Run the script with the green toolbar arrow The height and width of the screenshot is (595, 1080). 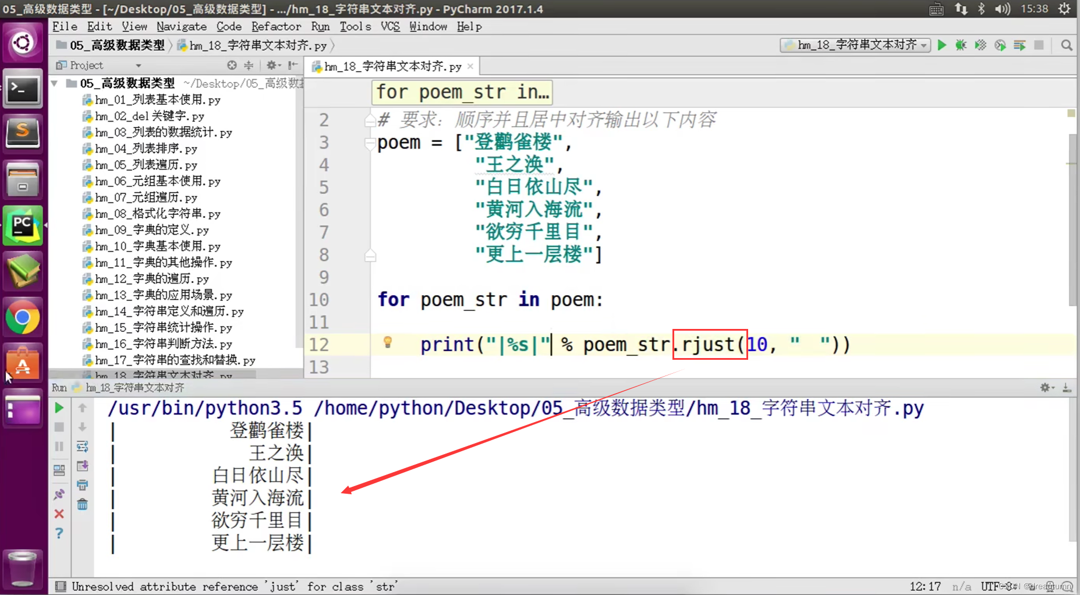point(942,45)
